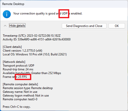
Task: Select the Available bandwidth line
Action: tap(32, 73)
